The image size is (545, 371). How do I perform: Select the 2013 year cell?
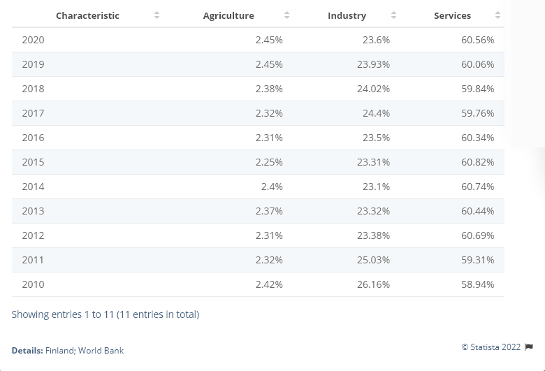pos(33,211)
